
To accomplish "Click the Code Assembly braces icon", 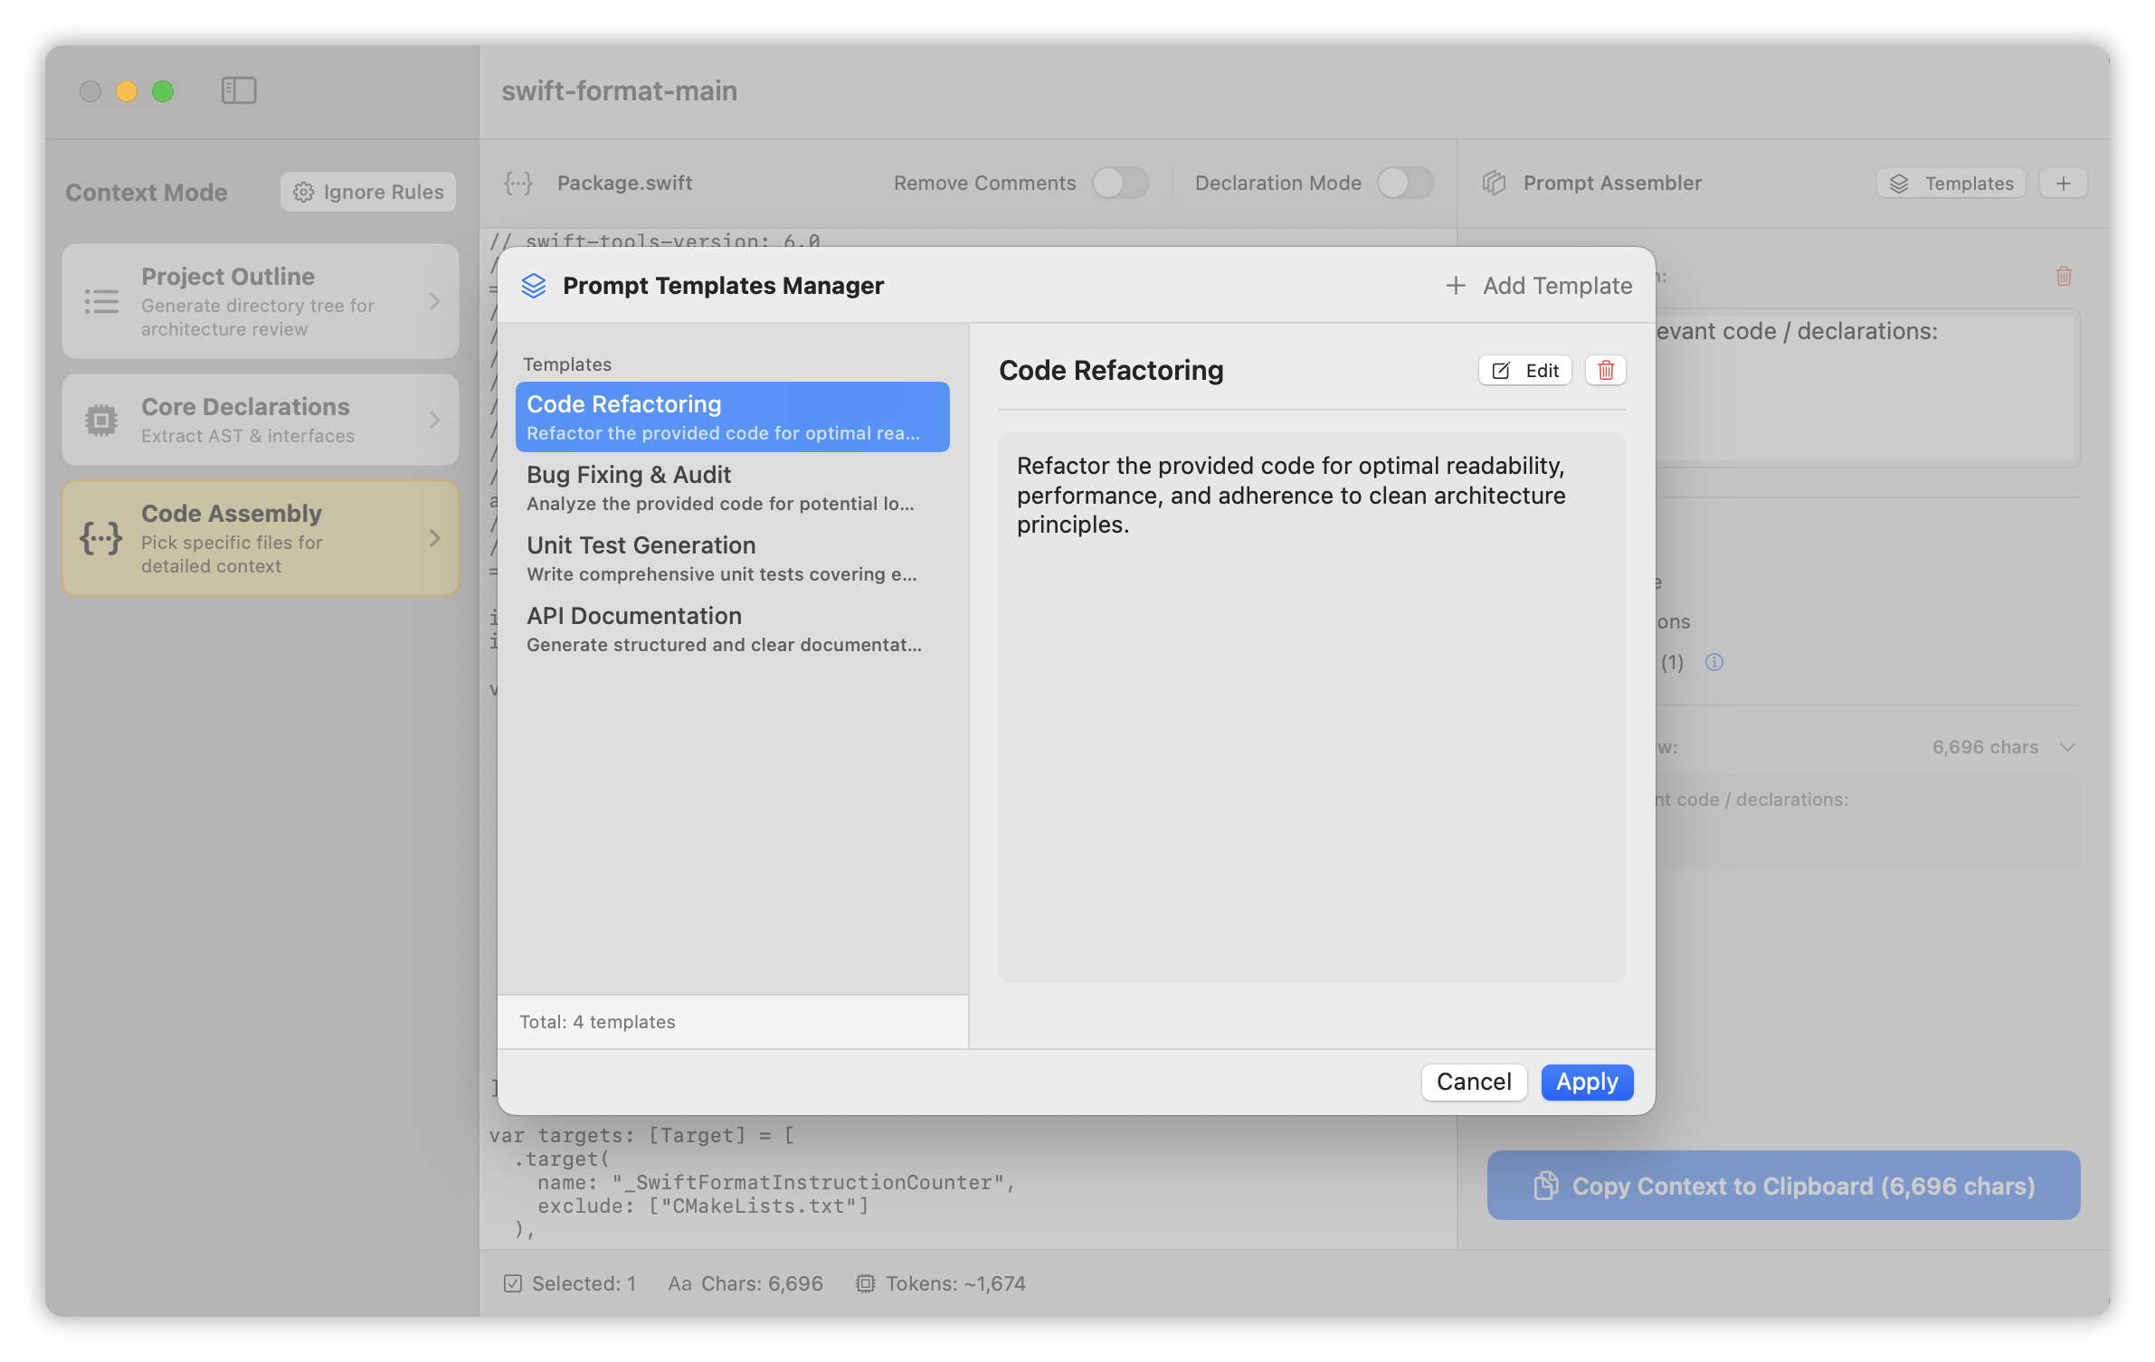I will point(101,538).
